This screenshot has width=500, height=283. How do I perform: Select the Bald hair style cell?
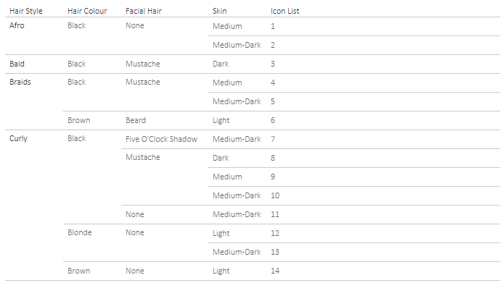coord(17,64)
